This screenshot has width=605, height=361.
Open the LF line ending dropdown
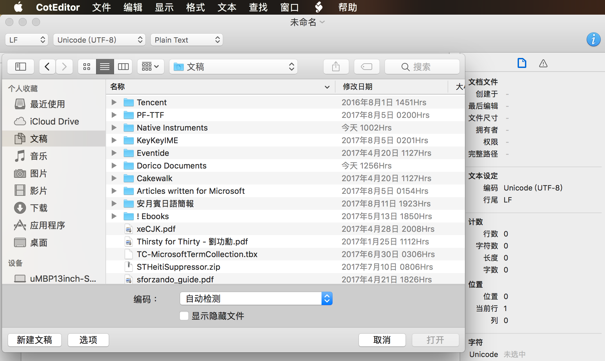[26, 39]
